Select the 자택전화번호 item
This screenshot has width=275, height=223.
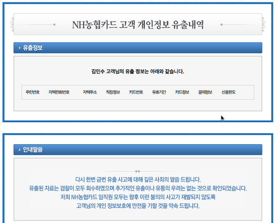coord(59,92)
